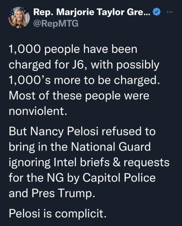Click the "Pelosi is complicit." sentence
Viewport: 182px width, 226px height.
click(58, 214)
